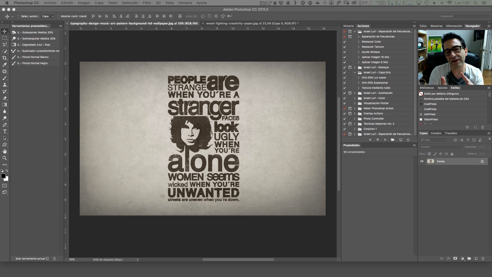Switch to wood-lighting-creativity-paper.jpg document tab
Viewport: 492px width, 277px height.
252,23
